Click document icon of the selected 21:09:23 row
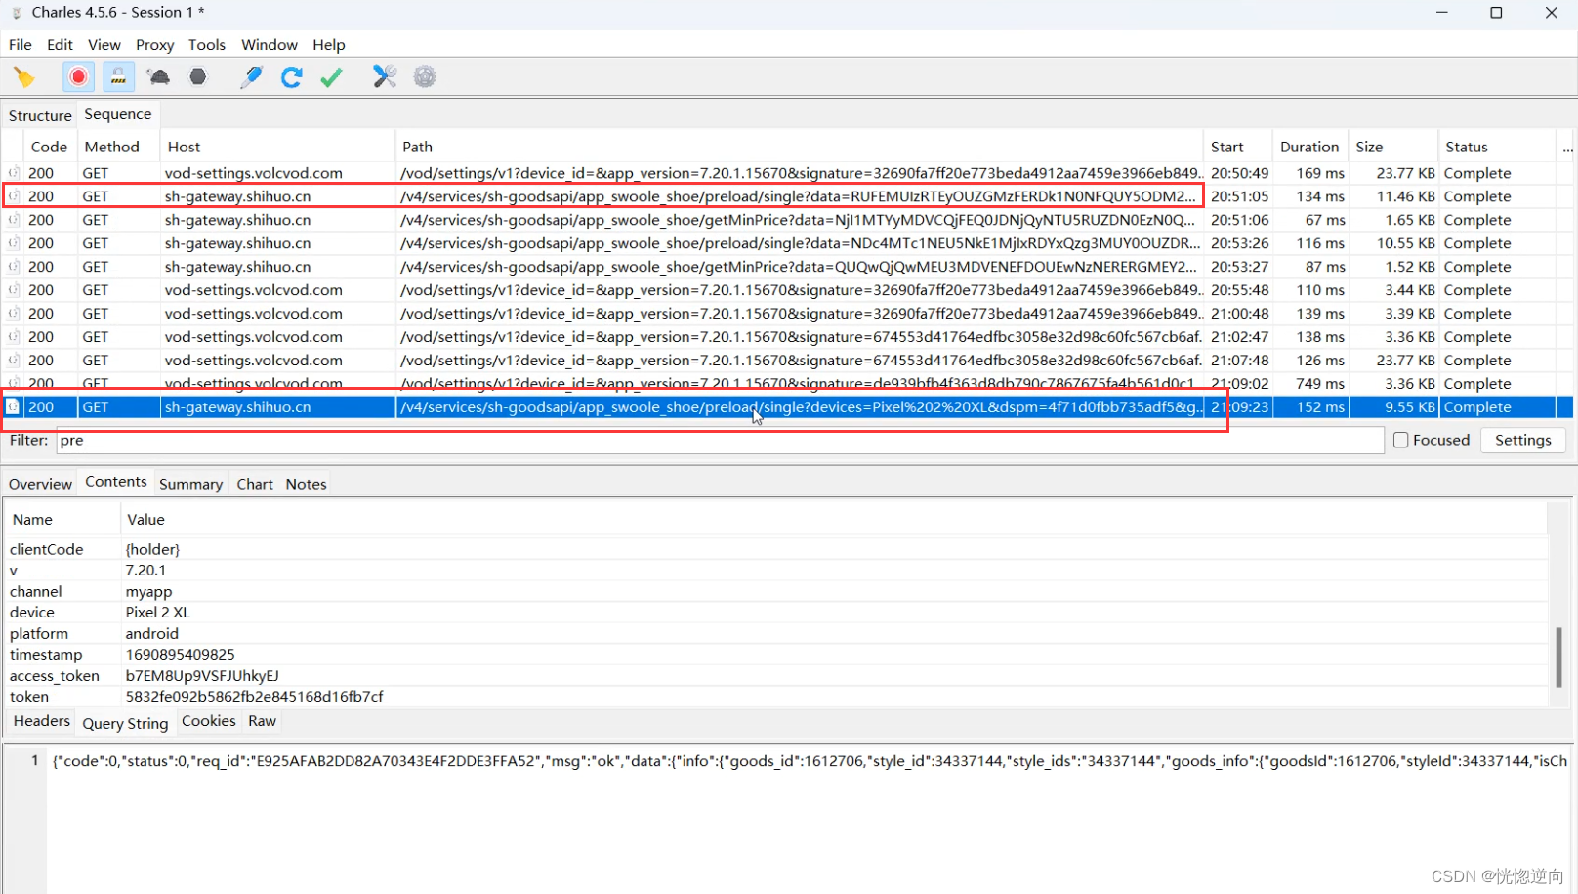The width and height of the screenshot is (1578, 894). (x=14, y=406)
